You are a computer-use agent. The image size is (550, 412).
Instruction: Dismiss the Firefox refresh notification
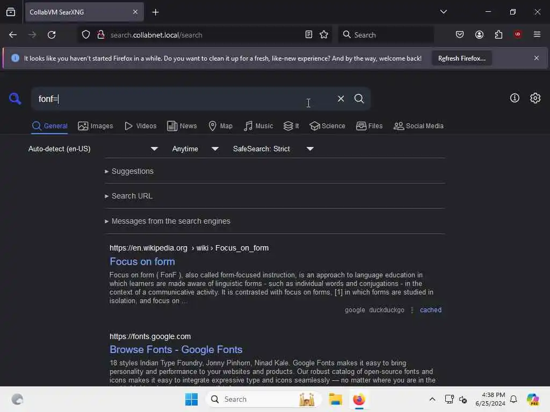tap(537, 58)
